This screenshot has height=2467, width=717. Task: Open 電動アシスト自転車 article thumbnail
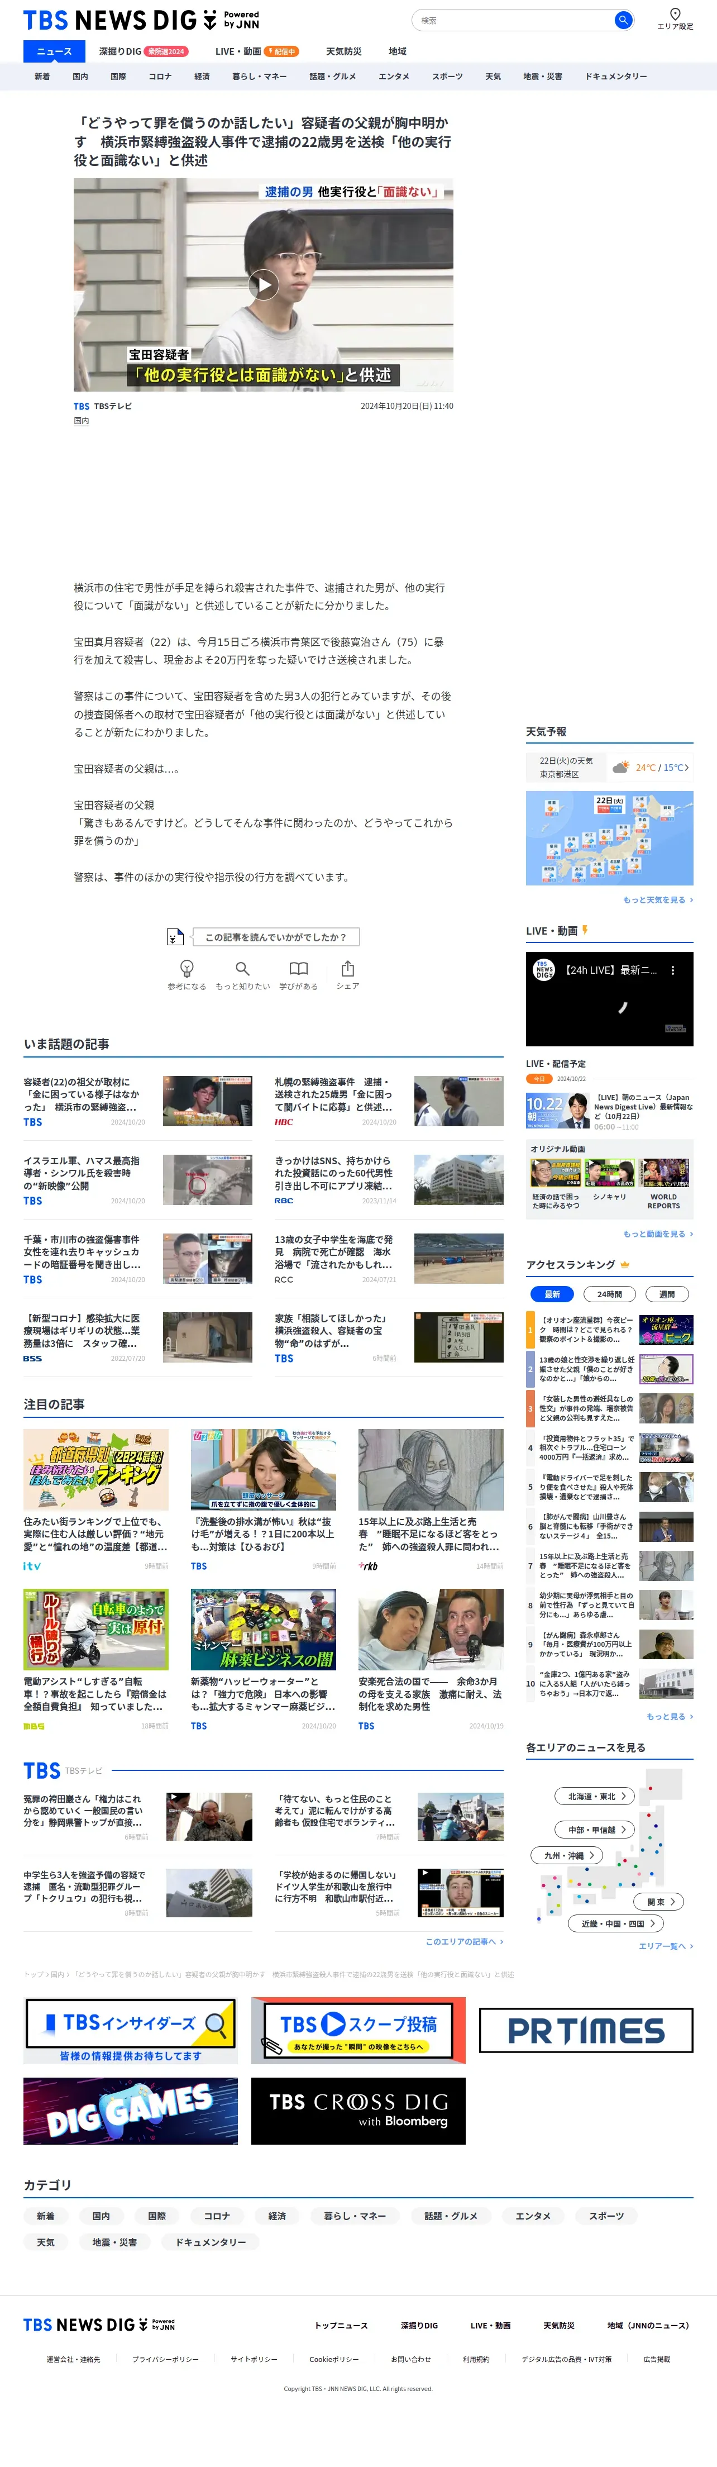95,1629
